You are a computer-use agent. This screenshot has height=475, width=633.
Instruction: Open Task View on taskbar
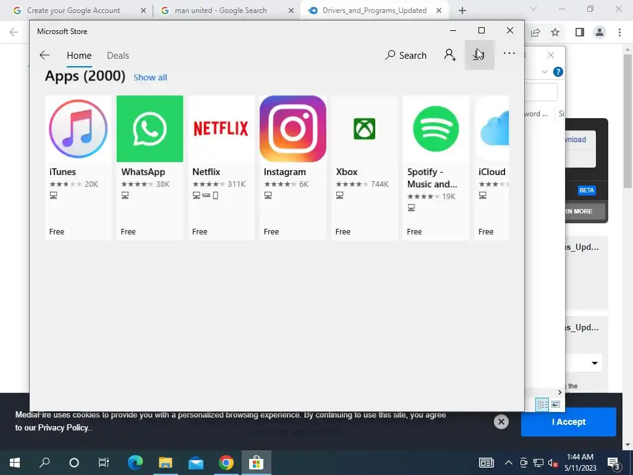point(104,463)
